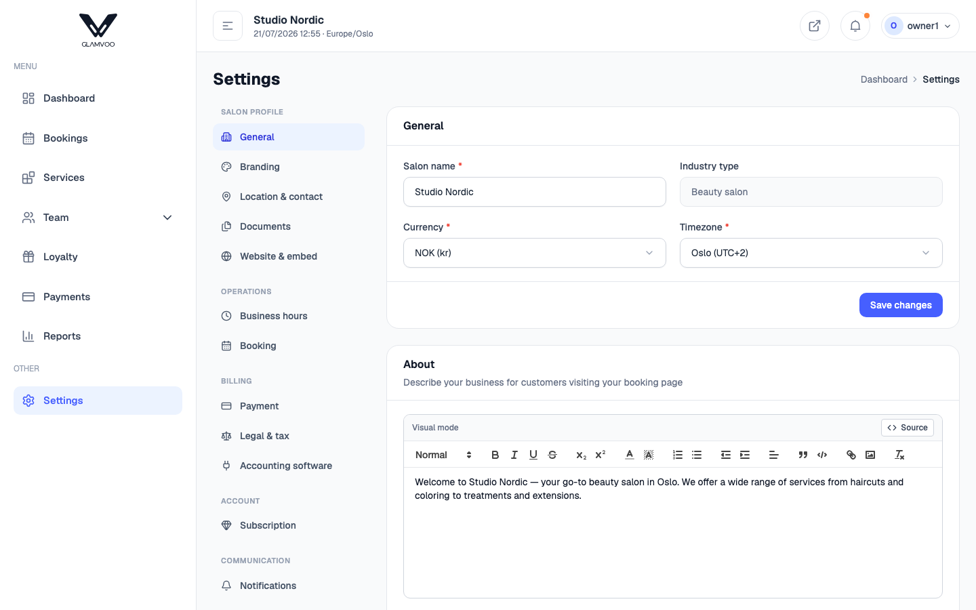Click the Glamvoo logo
Image resolution: width=976 pixels, height=610 pixels.
pyautogui.click(x=98, y=30)
